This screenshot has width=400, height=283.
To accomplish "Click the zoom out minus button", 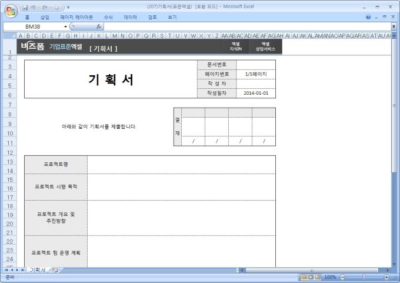I will [342, 277].
